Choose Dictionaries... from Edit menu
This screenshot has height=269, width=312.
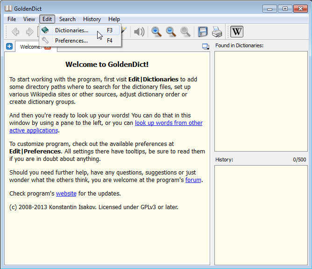tap(71, 30)
